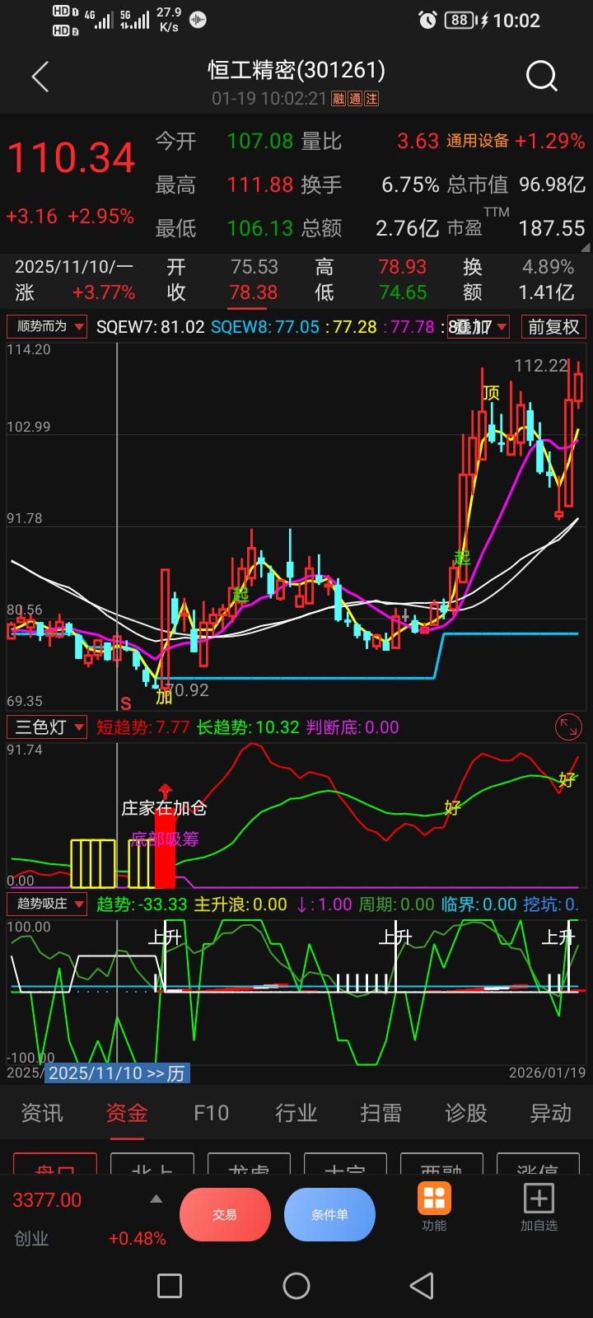Open the 叠加 overlay dropdown

pyautogui.click(x=479, y=327)
